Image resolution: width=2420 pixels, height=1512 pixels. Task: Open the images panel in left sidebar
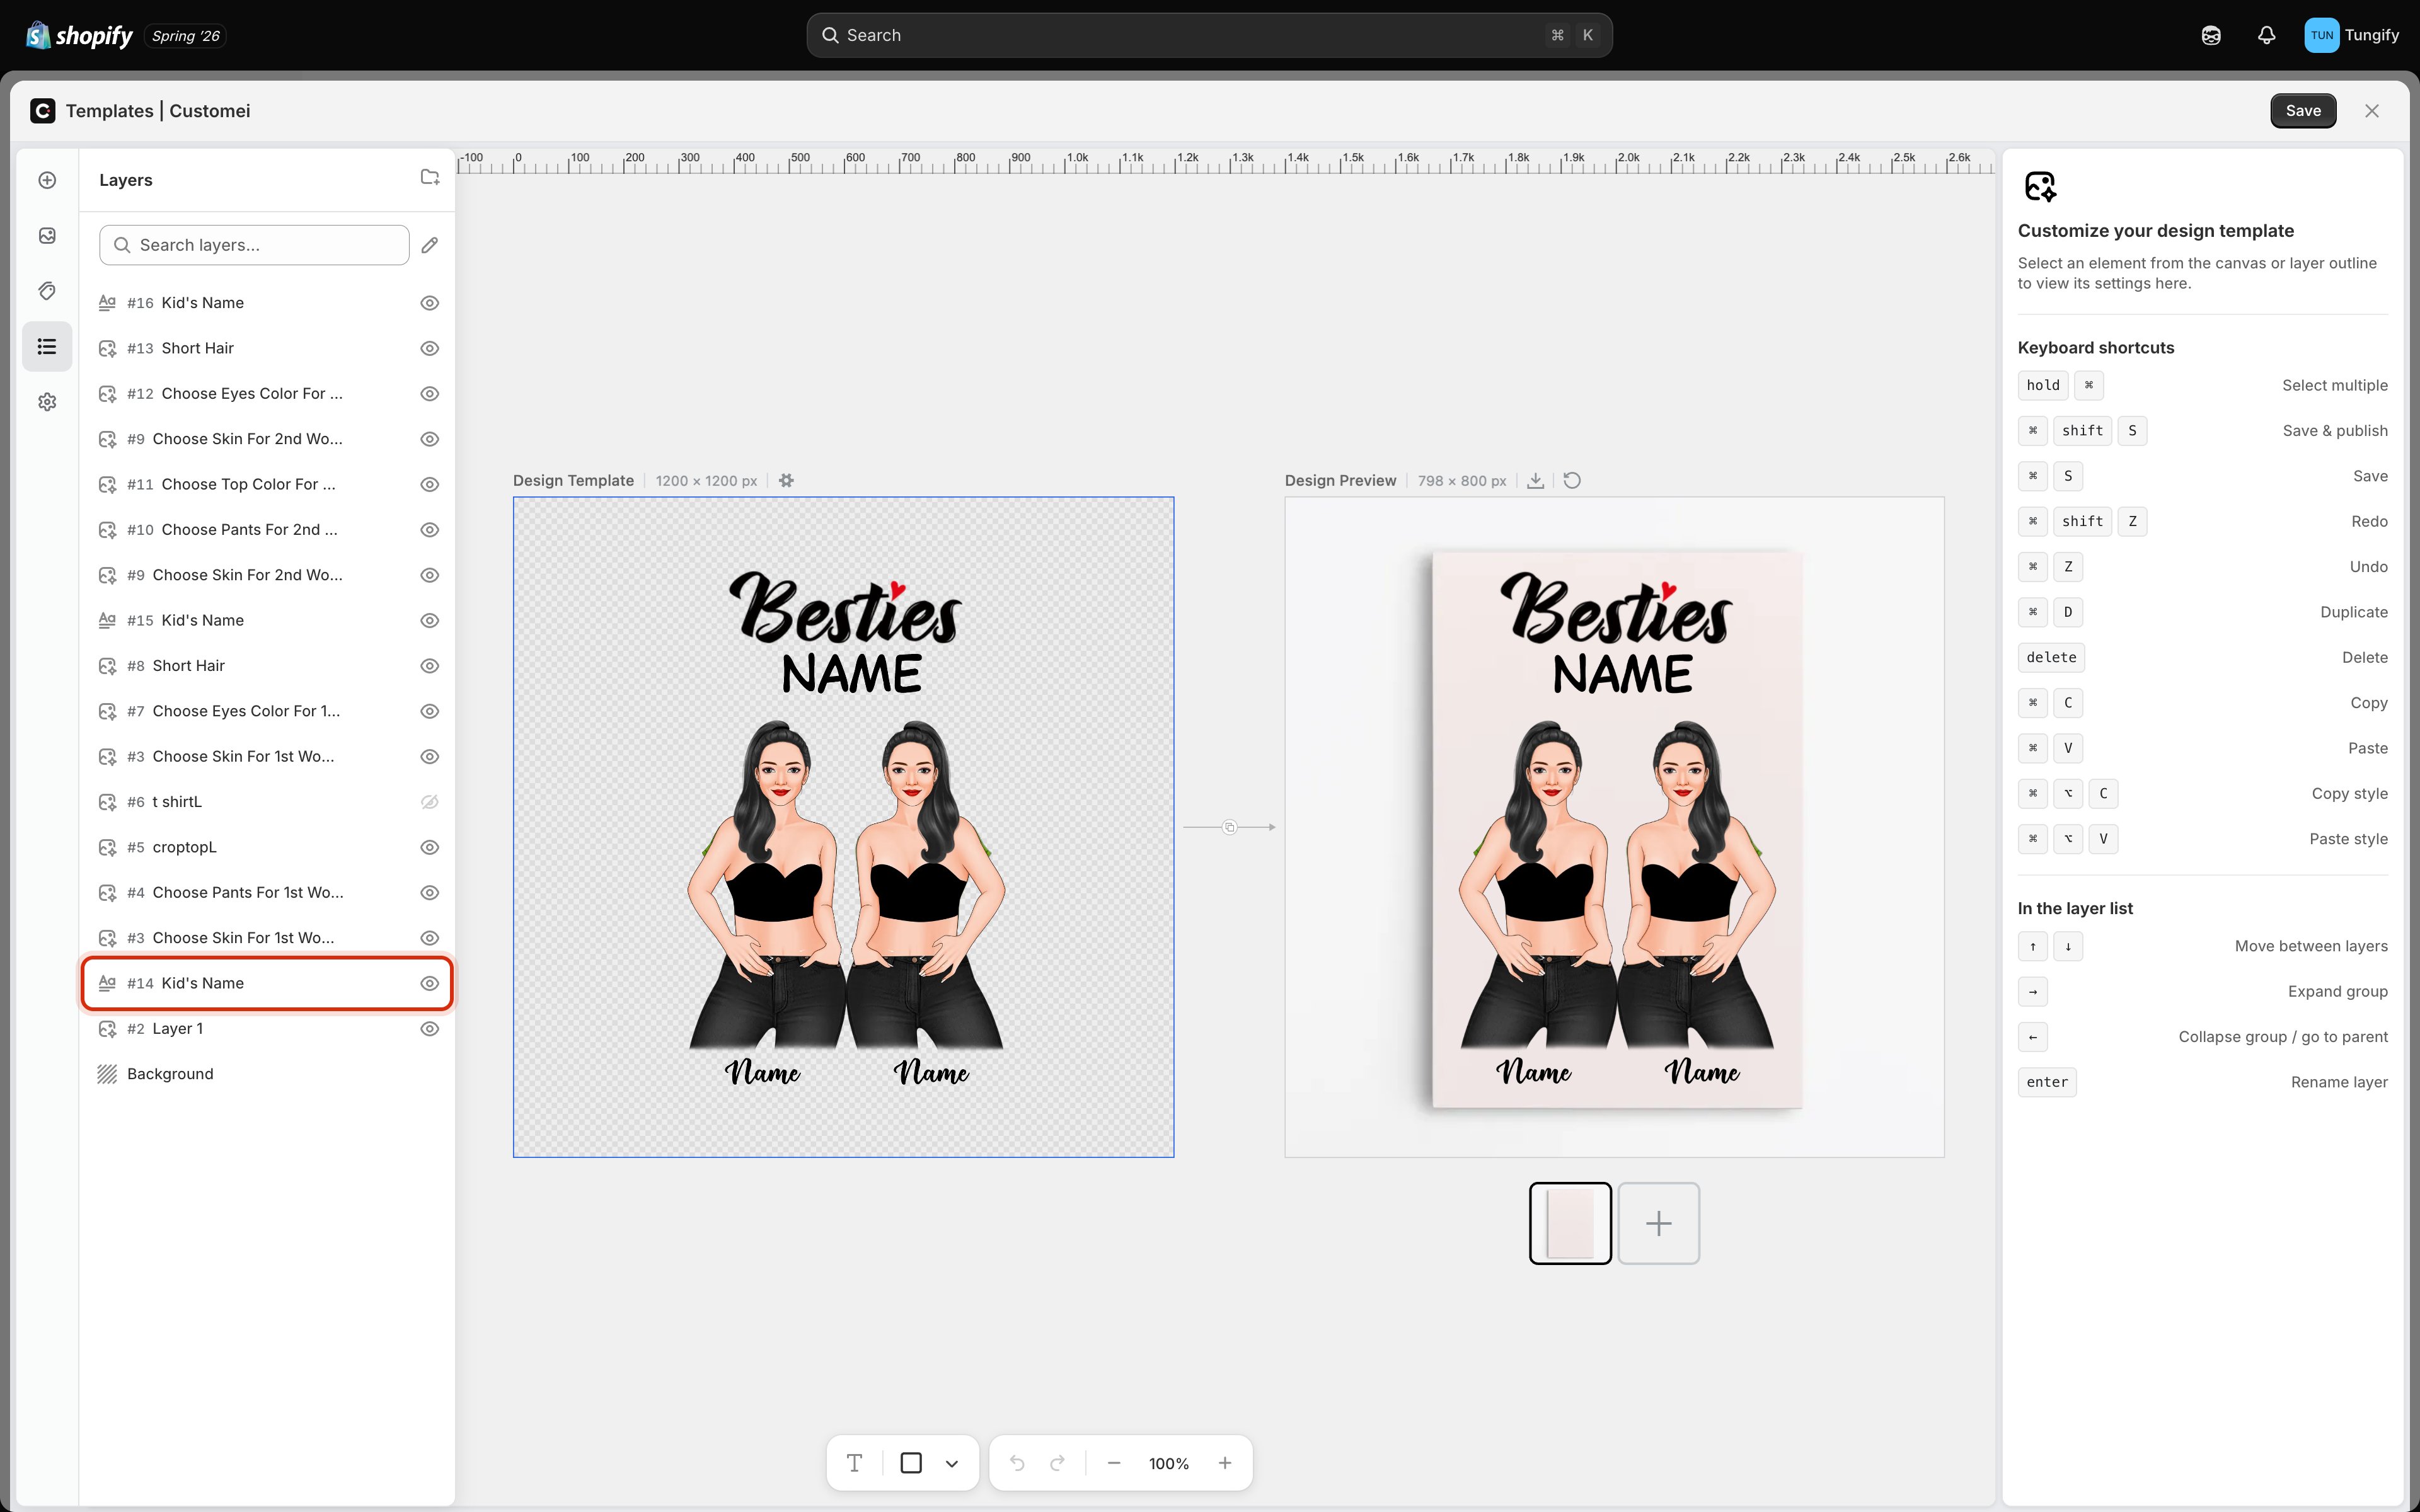click(47, 236)
